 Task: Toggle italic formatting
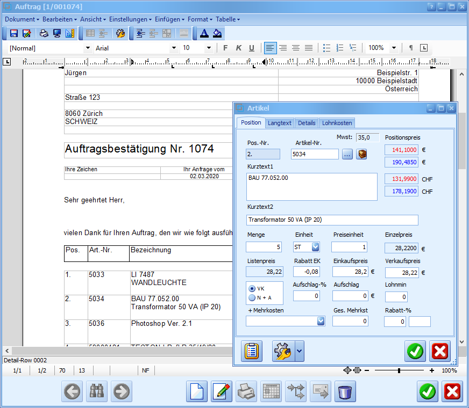tap(238, 48)
